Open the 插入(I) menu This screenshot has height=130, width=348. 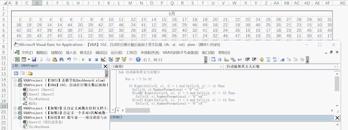[x=71, y=53]
